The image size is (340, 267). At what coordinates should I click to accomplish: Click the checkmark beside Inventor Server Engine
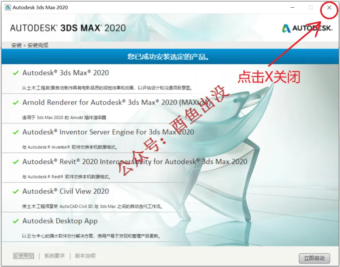point(16,132)
